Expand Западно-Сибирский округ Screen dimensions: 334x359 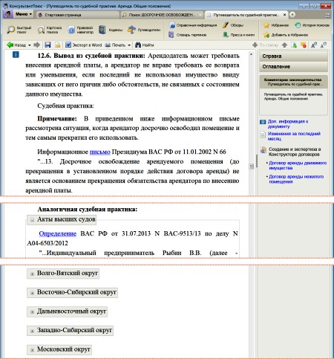pos(32,331)
